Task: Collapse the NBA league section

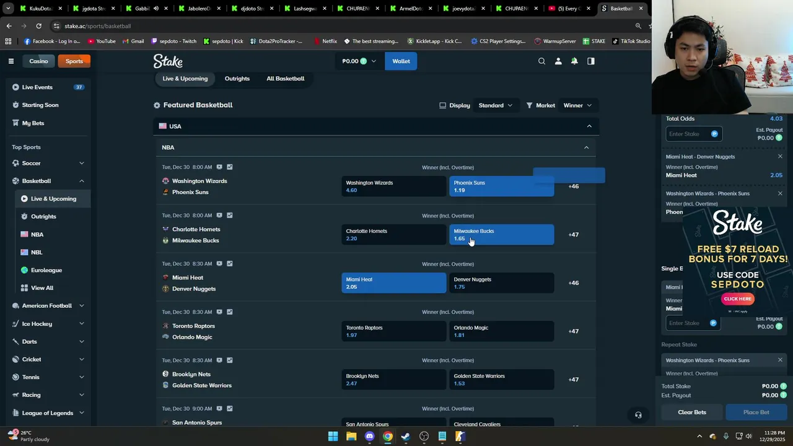Action: (x=586, y=147)
